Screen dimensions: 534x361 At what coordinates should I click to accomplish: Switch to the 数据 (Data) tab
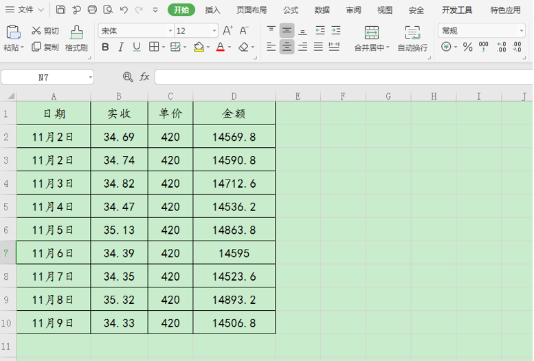pos(322,10)
